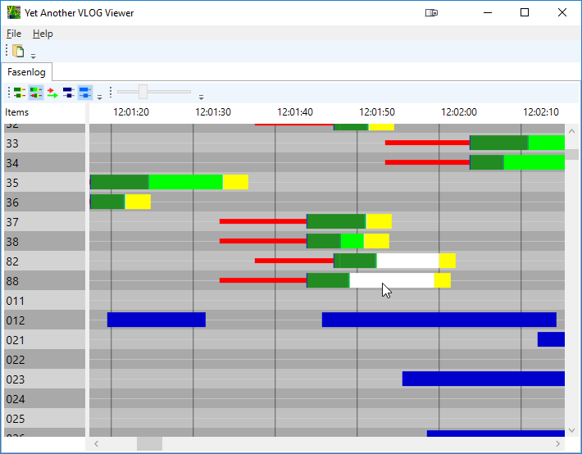
Task: Toggle the highlighted red-green phase bars icon
Action: pyautogui.click(x=36, y=93)
